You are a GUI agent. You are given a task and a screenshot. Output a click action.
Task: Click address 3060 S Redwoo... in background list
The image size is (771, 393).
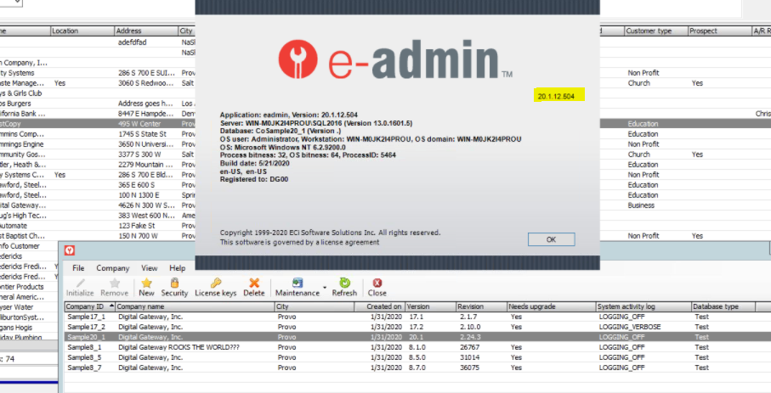[x=145, y=83]
